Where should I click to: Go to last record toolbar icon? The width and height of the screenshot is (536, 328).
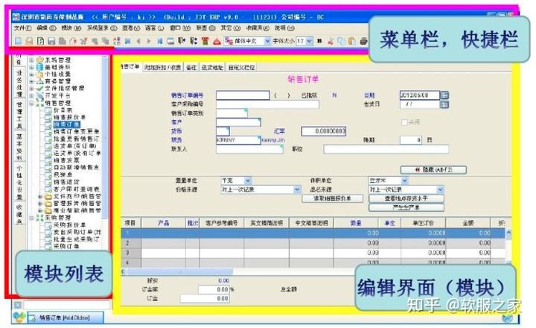click(159, 41)
